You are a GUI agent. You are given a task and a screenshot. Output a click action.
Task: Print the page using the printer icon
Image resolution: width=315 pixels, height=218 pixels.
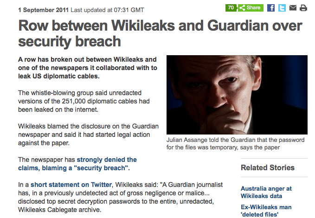point(303,8)
